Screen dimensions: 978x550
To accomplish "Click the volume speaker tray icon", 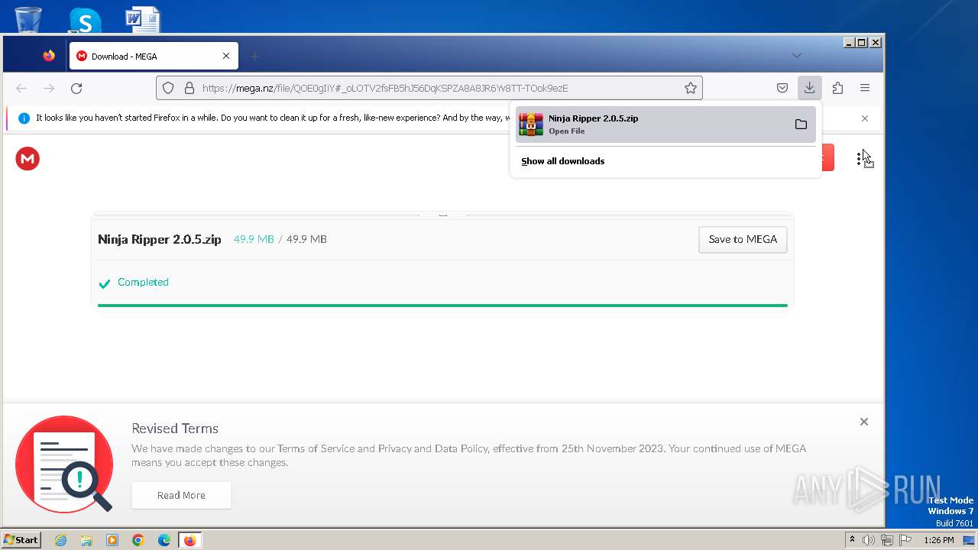I will [869, 540].
